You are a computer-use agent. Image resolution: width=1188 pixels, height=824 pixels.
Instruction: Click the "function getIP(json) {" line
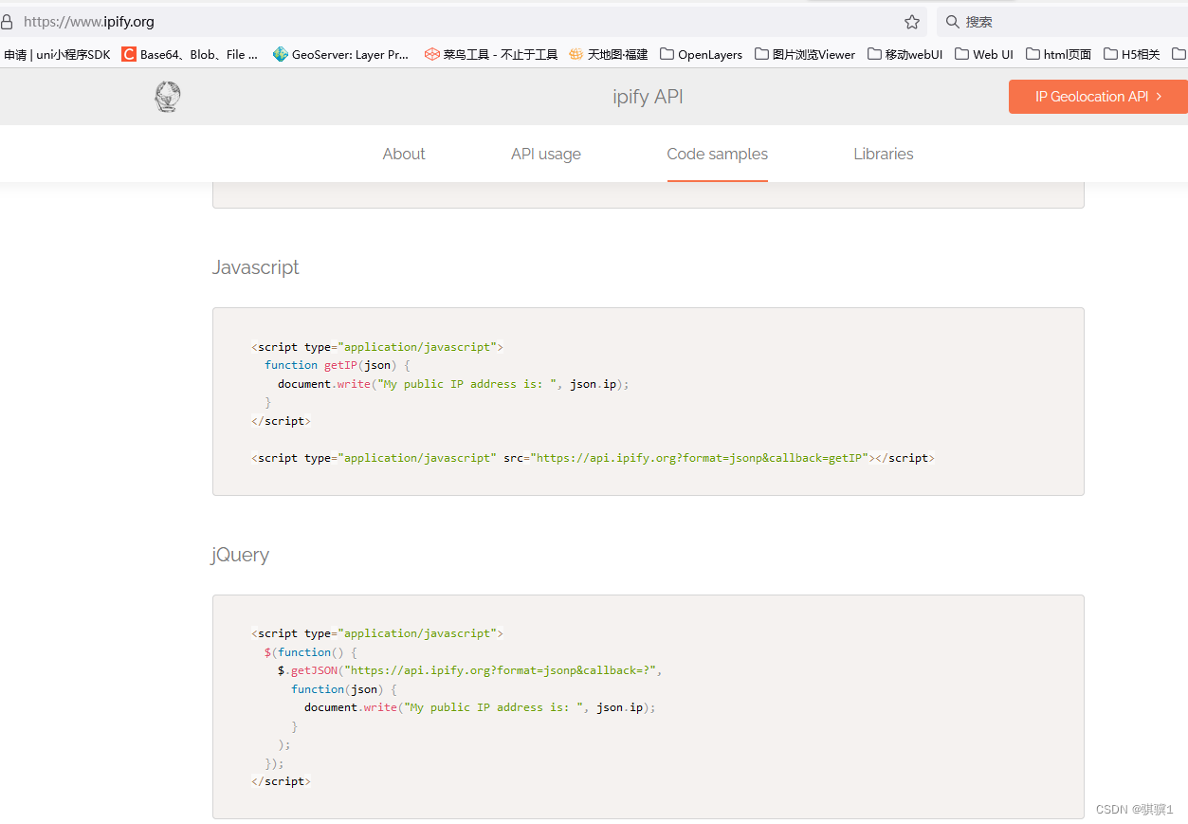click(x=338, y=365)
